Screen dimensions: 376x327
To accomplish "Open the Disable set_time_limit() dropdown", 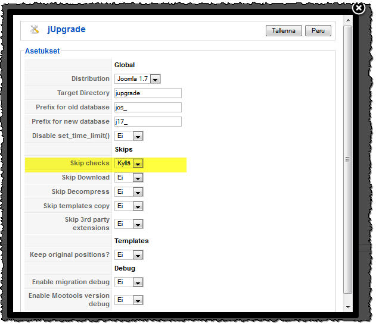I will point(129,136).
